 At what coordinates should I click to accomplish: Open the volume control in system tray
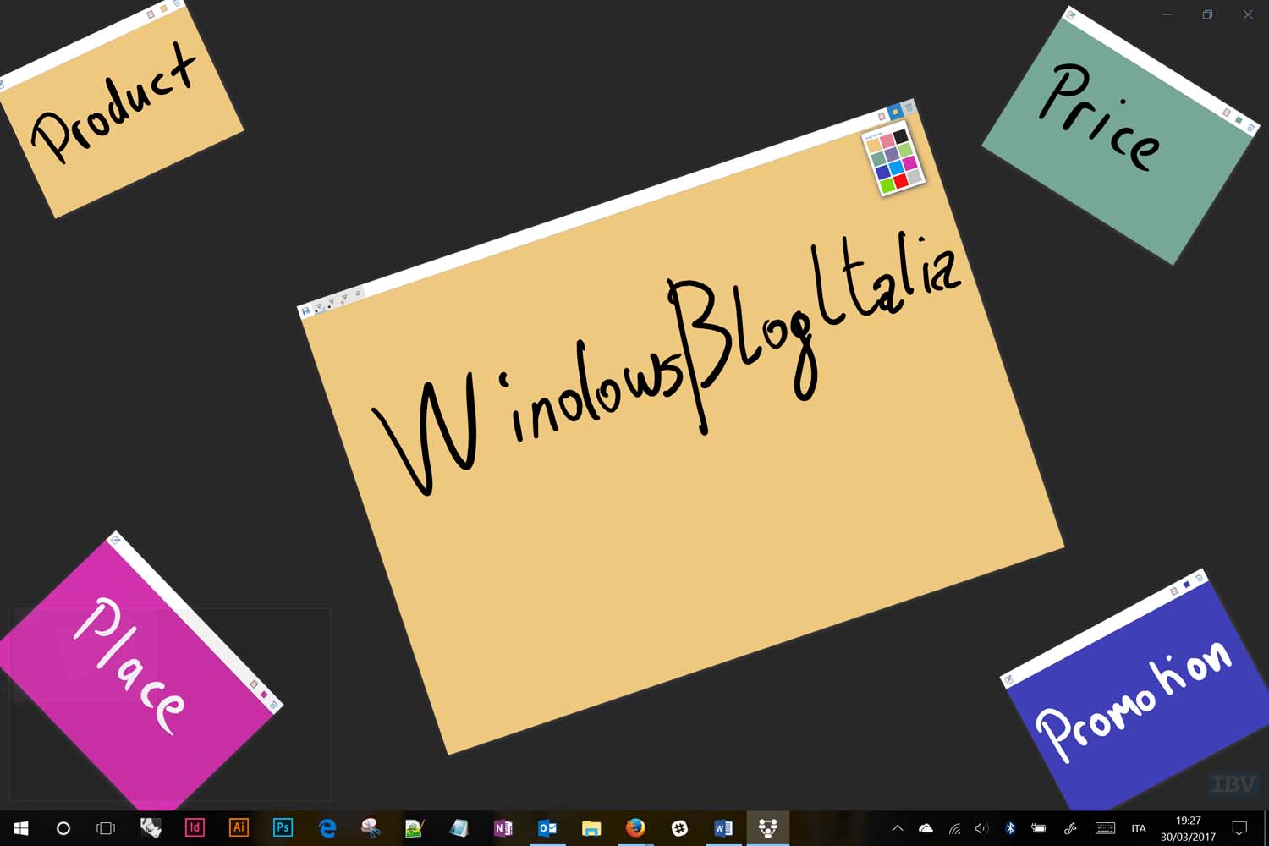click(x=981, y=828)
